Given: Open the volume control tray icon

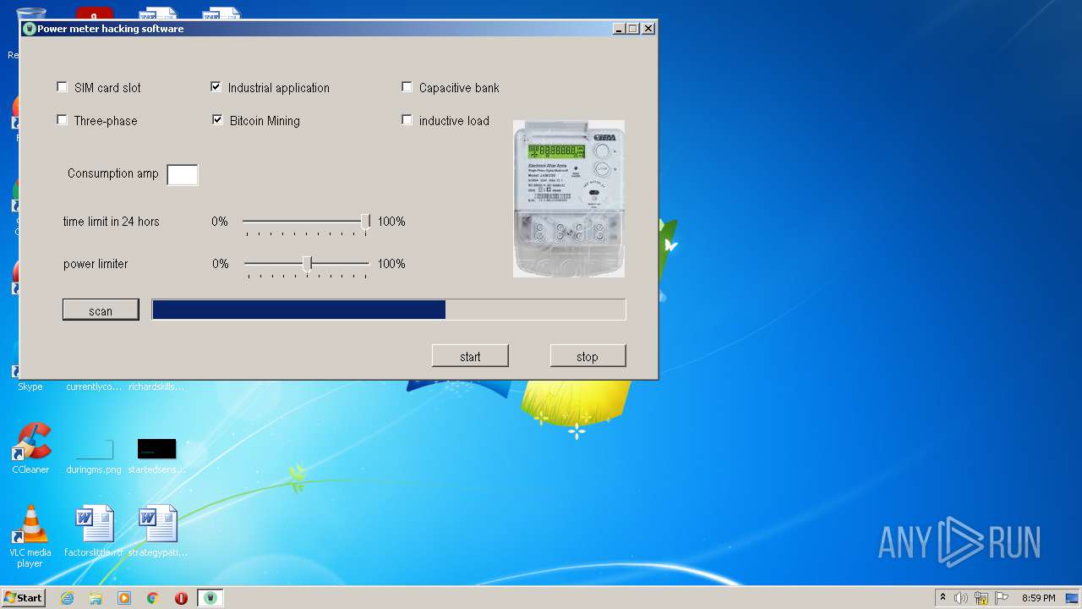Looking at the screenshot, I should point(961,598).
